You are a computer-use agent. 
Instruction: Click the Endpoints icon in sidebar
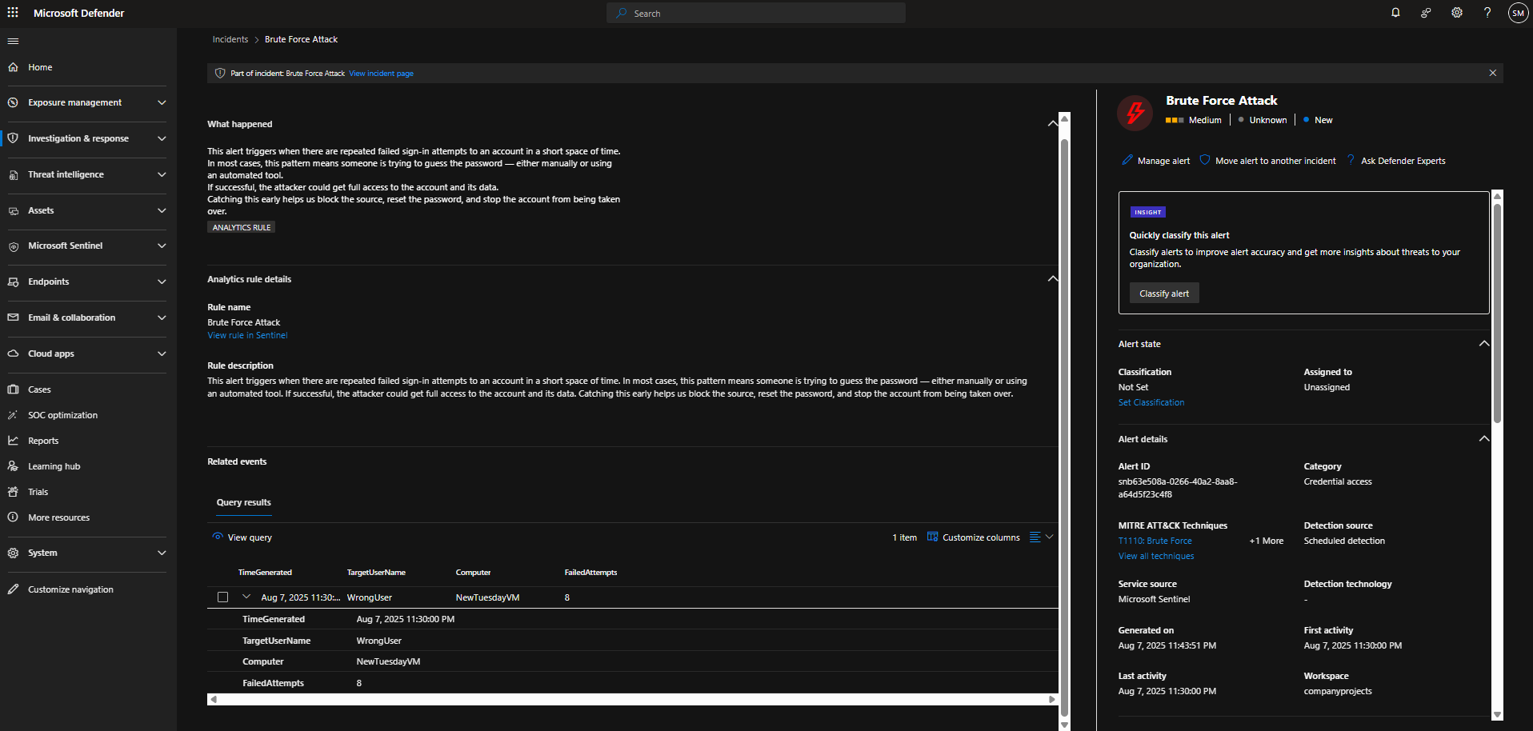click(x=13, y=282)
